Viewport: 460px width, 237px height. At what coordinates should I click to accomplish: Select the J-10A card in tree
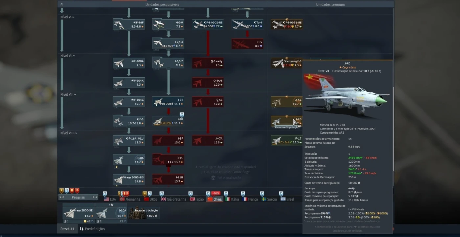[129, 160]
